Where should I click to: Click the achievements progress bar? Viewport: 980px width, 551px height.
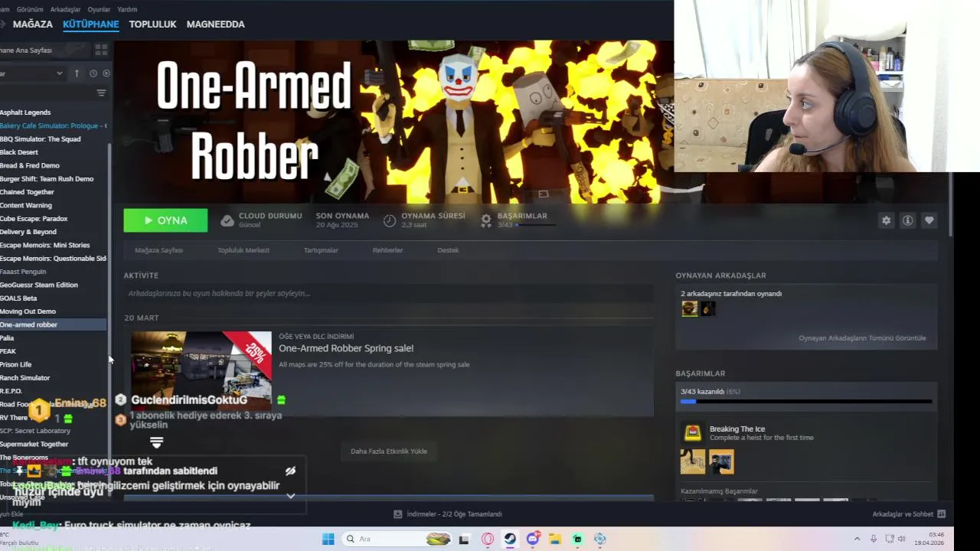click(806, 401)
